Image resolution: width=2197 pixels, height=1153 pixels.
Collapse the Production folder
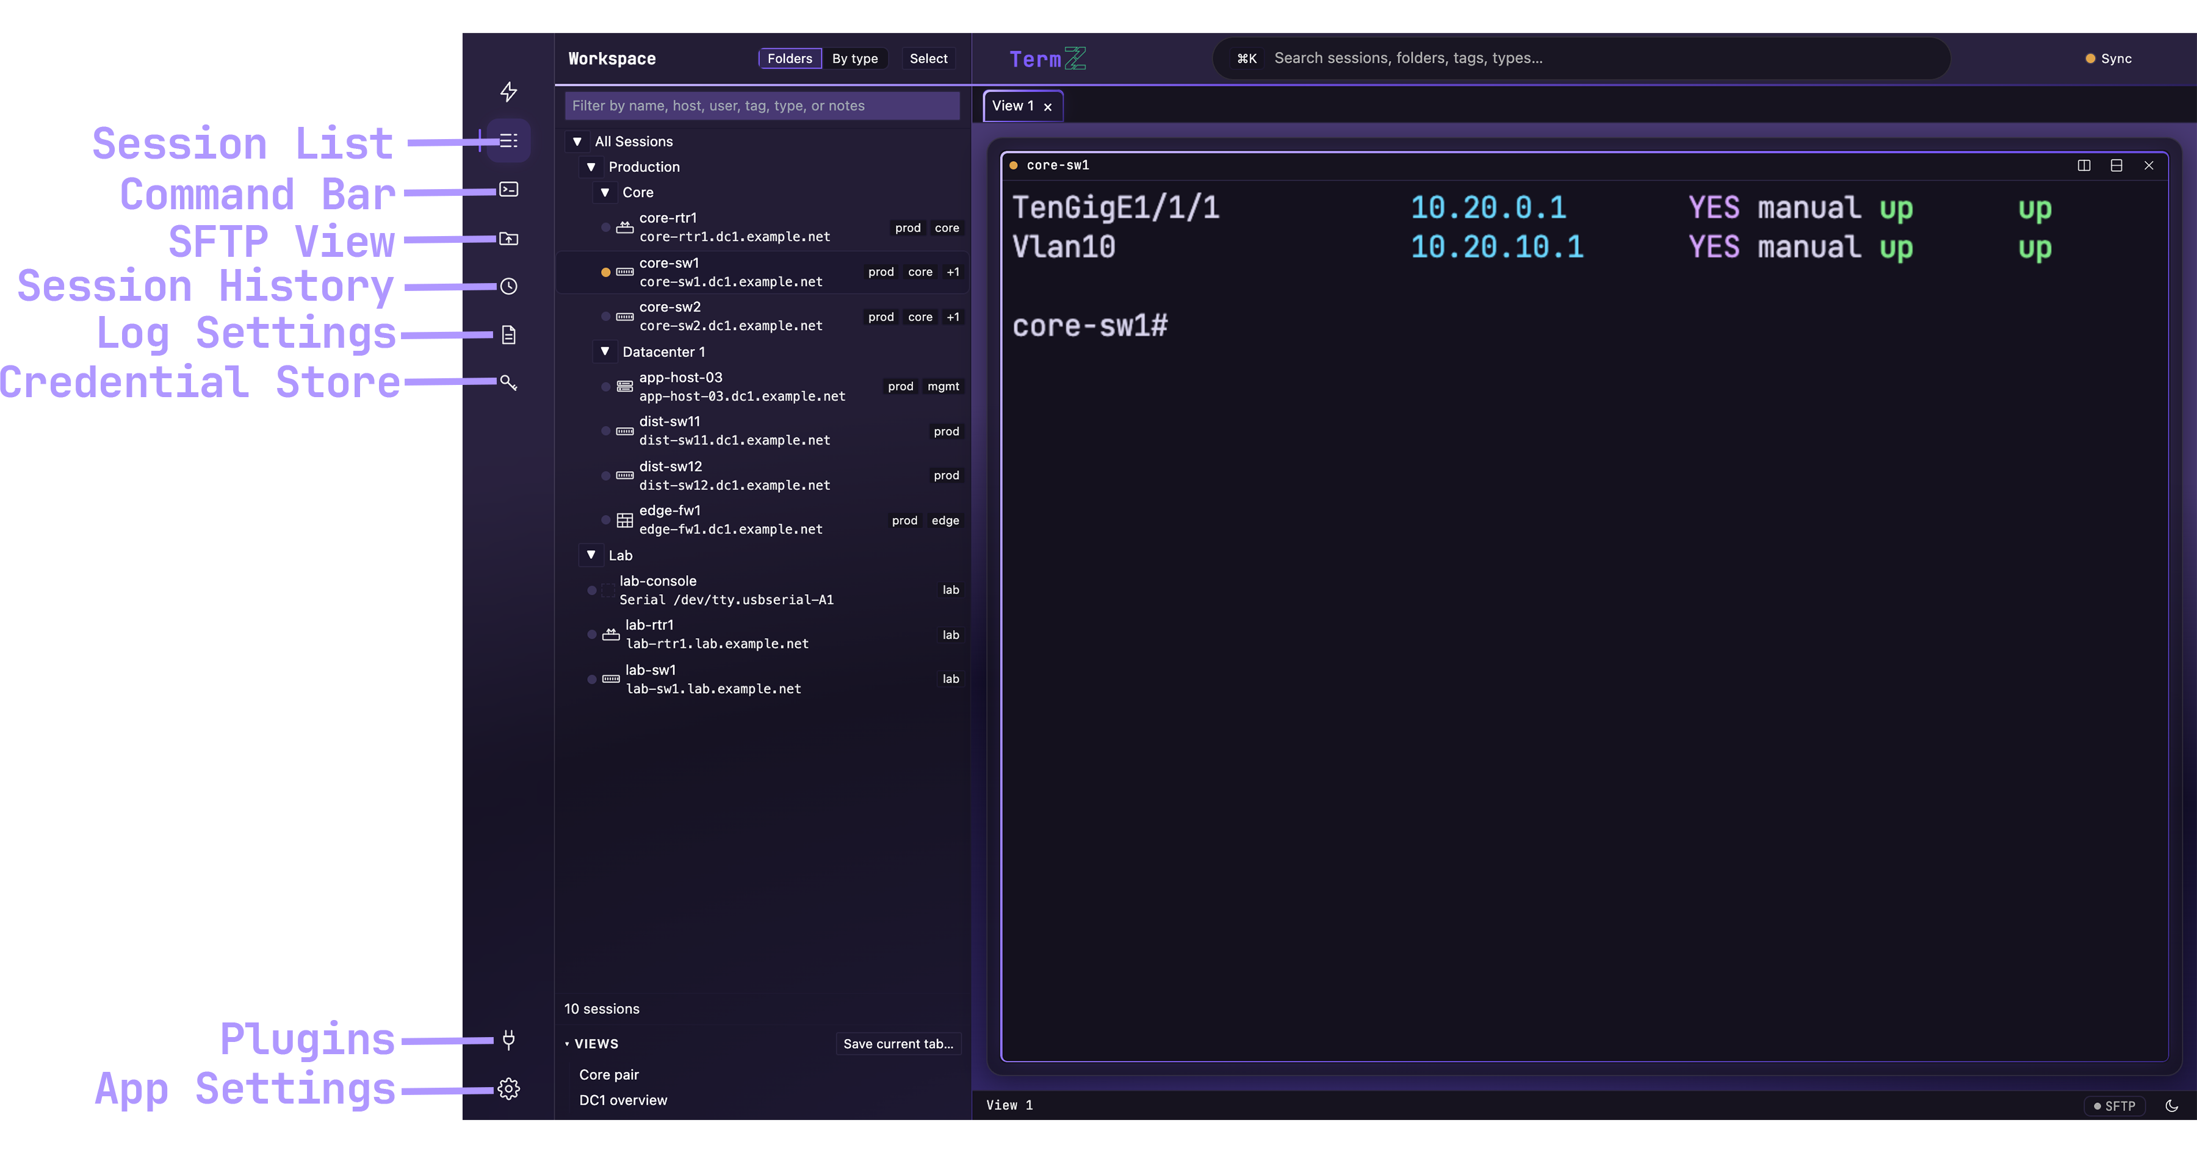coord(591,167)
